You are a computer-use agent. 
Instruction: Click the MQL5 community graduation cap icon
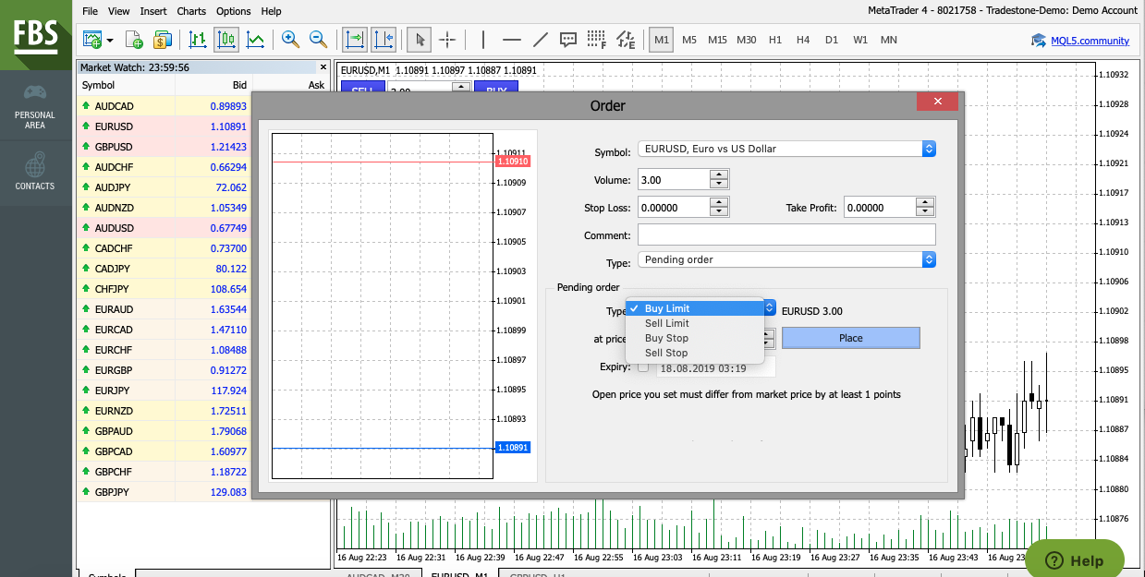1039,40
